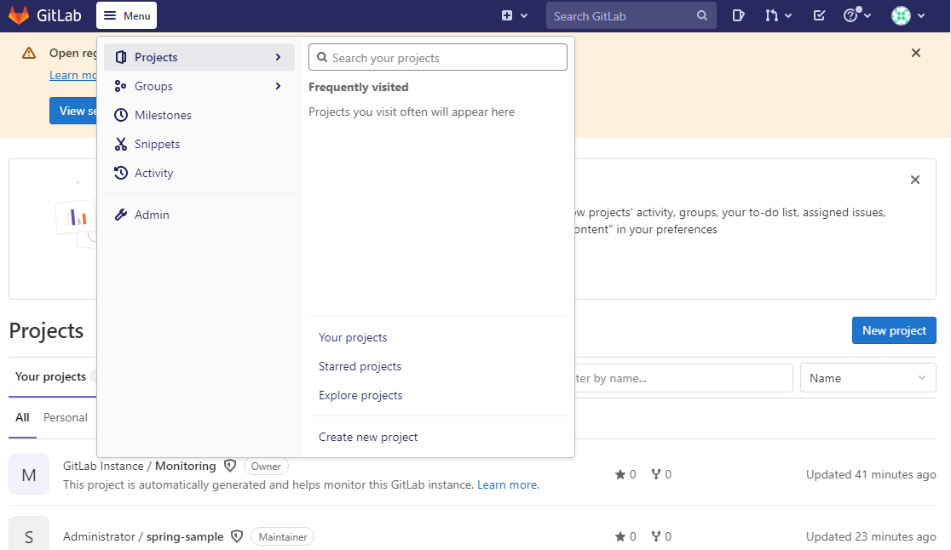Close the welcome callout card
The width and height of the screenshot is (951, 550).
(x=914, y=180)
